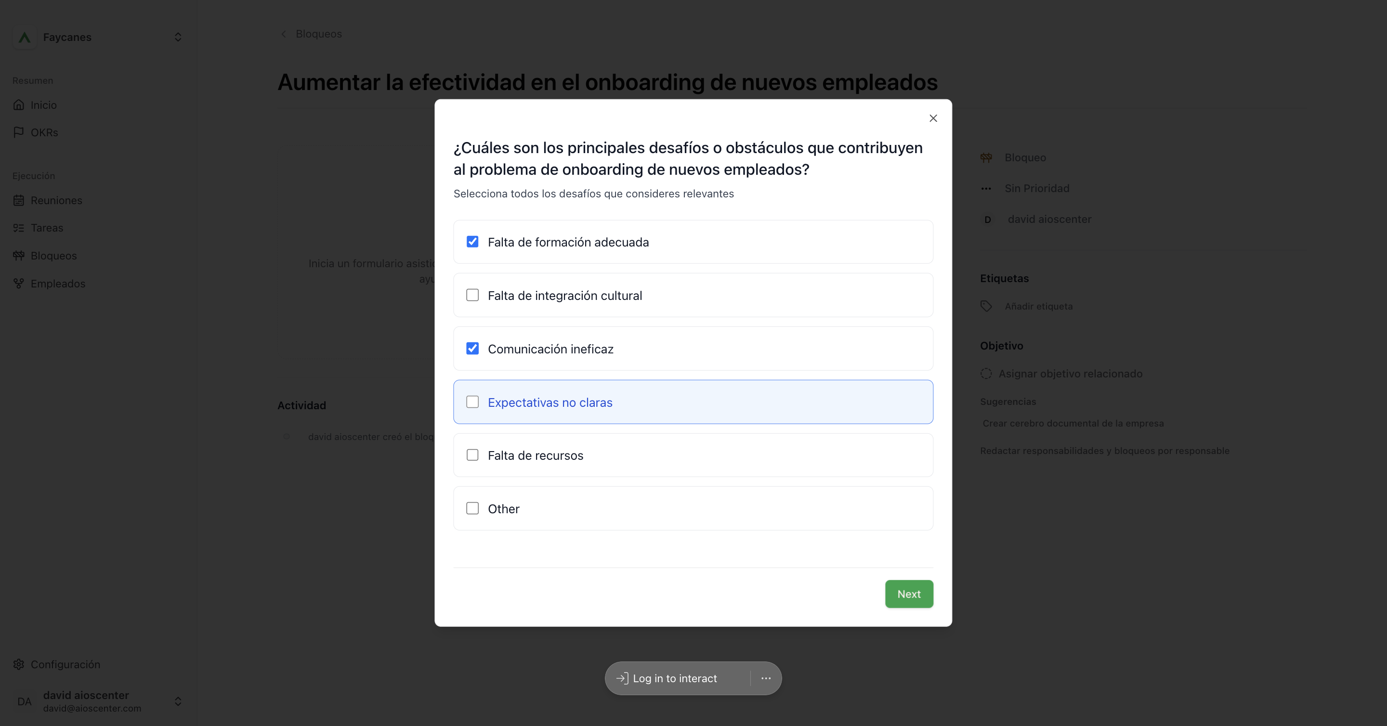Screen dimensions: 1387x726
Task: Click the Configuración gear icon
Action: (19, 664)
